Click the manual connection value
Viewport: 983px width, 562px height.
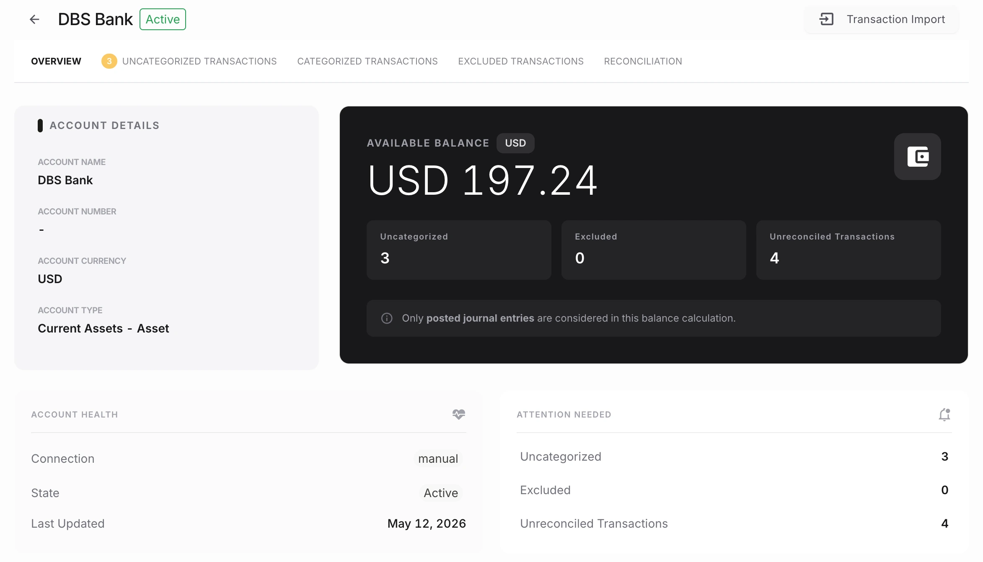point(438,459)
